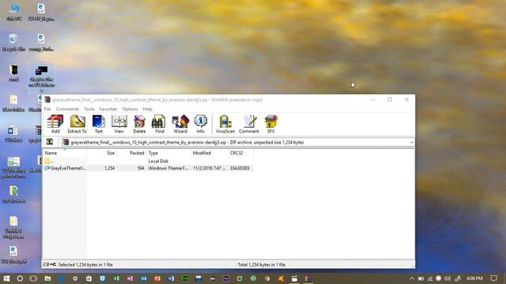Show archive Info
Screen dimensions: 506x284
pyautogui.click(x=200, y=124)
